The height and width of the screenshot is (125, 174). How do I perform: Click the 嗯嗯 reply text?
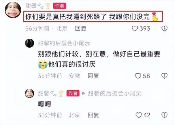45,104
